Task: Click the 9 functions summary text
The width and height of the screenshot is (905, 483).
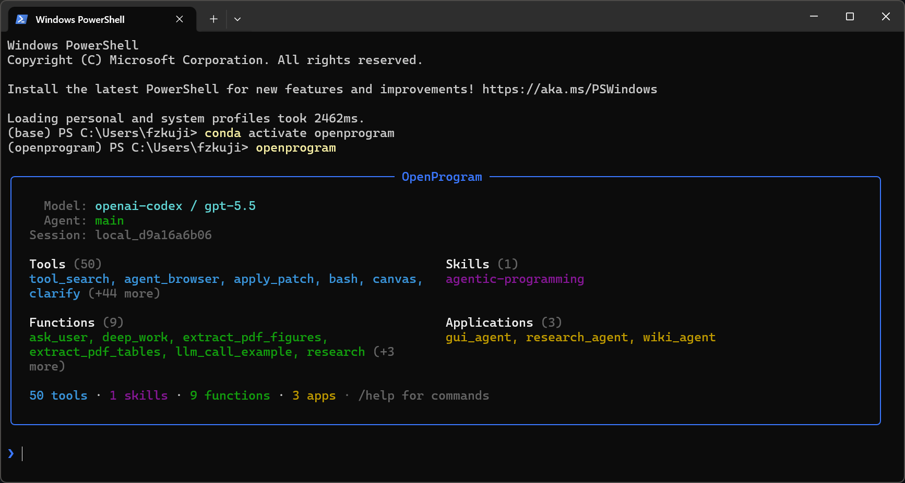Action: point(230,395)
